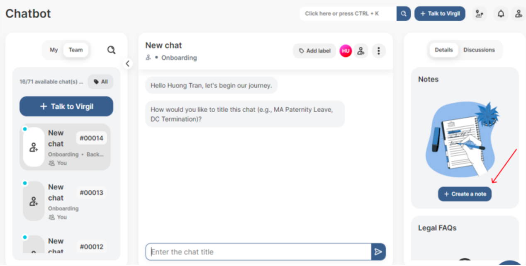Open chat #00013 in the list
The height and width of the screenshot is (266, 526).
pos(65,201)
